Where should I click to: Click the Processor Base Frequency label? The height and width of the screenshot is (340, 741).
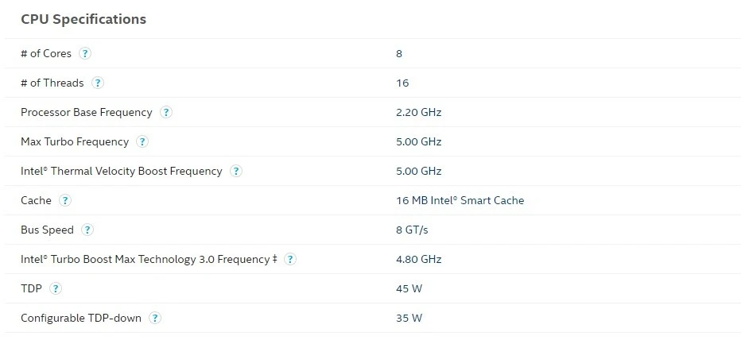tap(87, 112)
